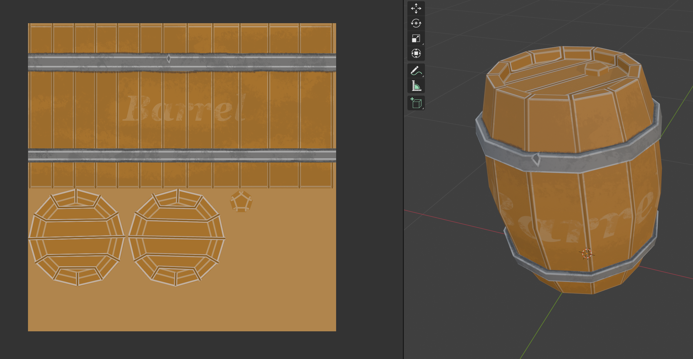Click the diamond rivet on the 3D barrel hoop
The width and height of the screenshot is (693, 359).
click(x=536, y=159)
